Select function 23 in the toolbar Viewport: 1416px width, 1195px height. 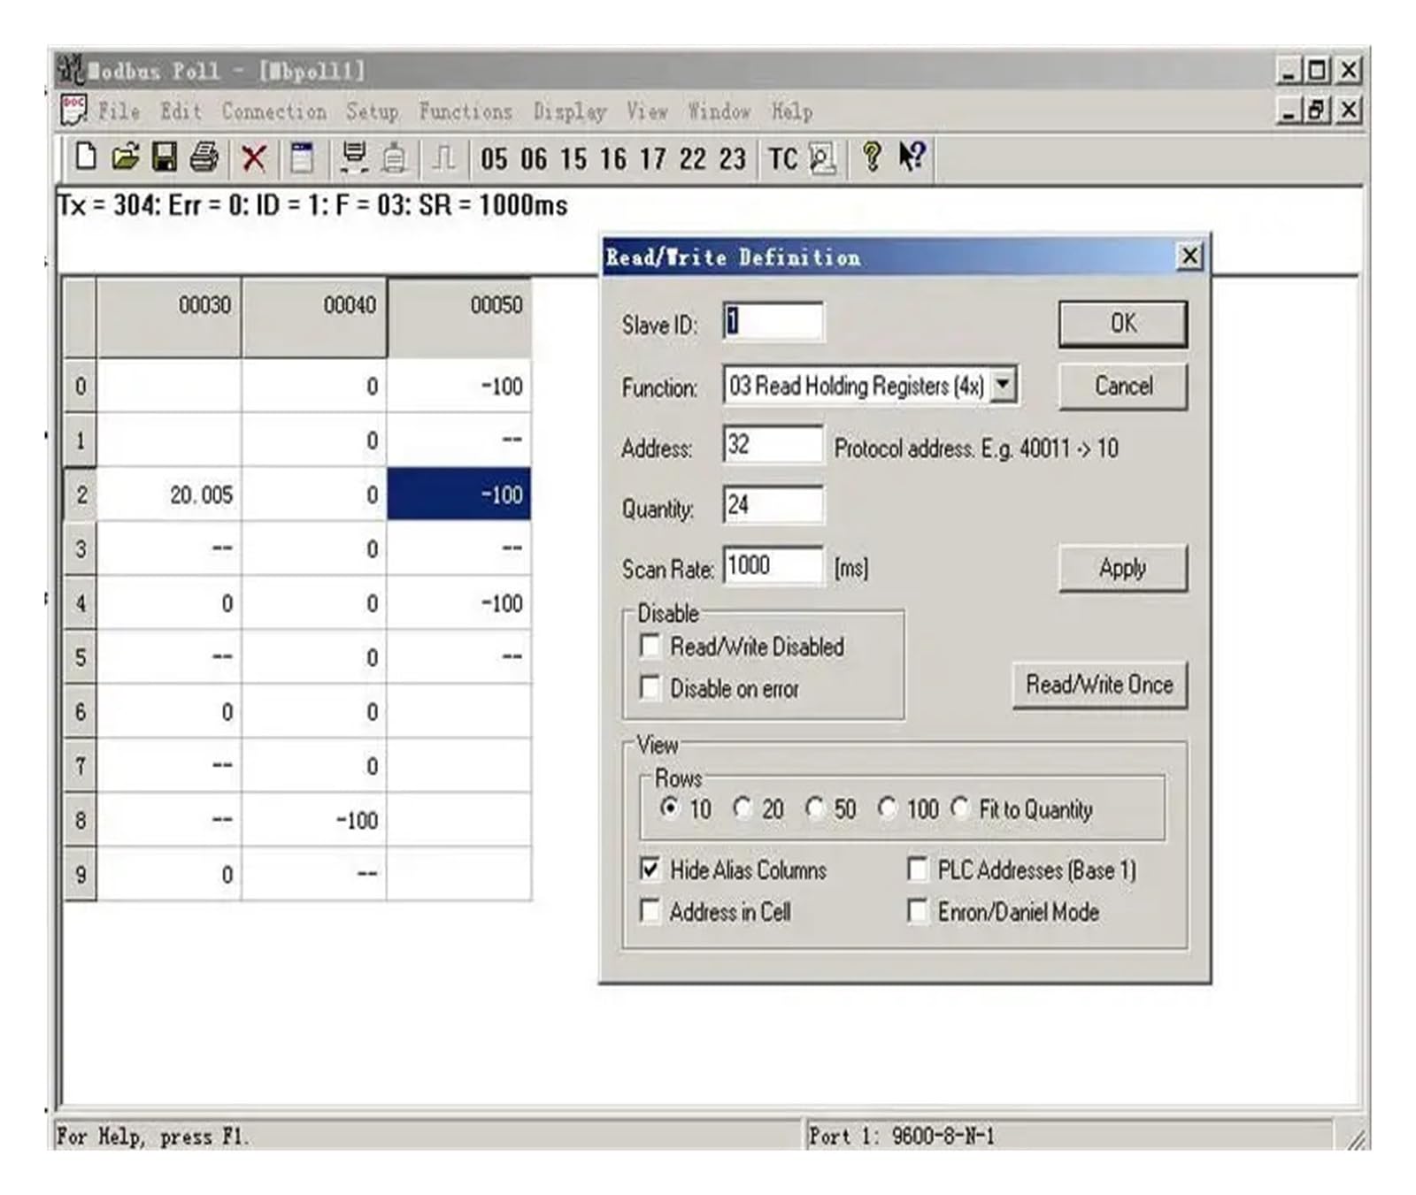(733, 159)
